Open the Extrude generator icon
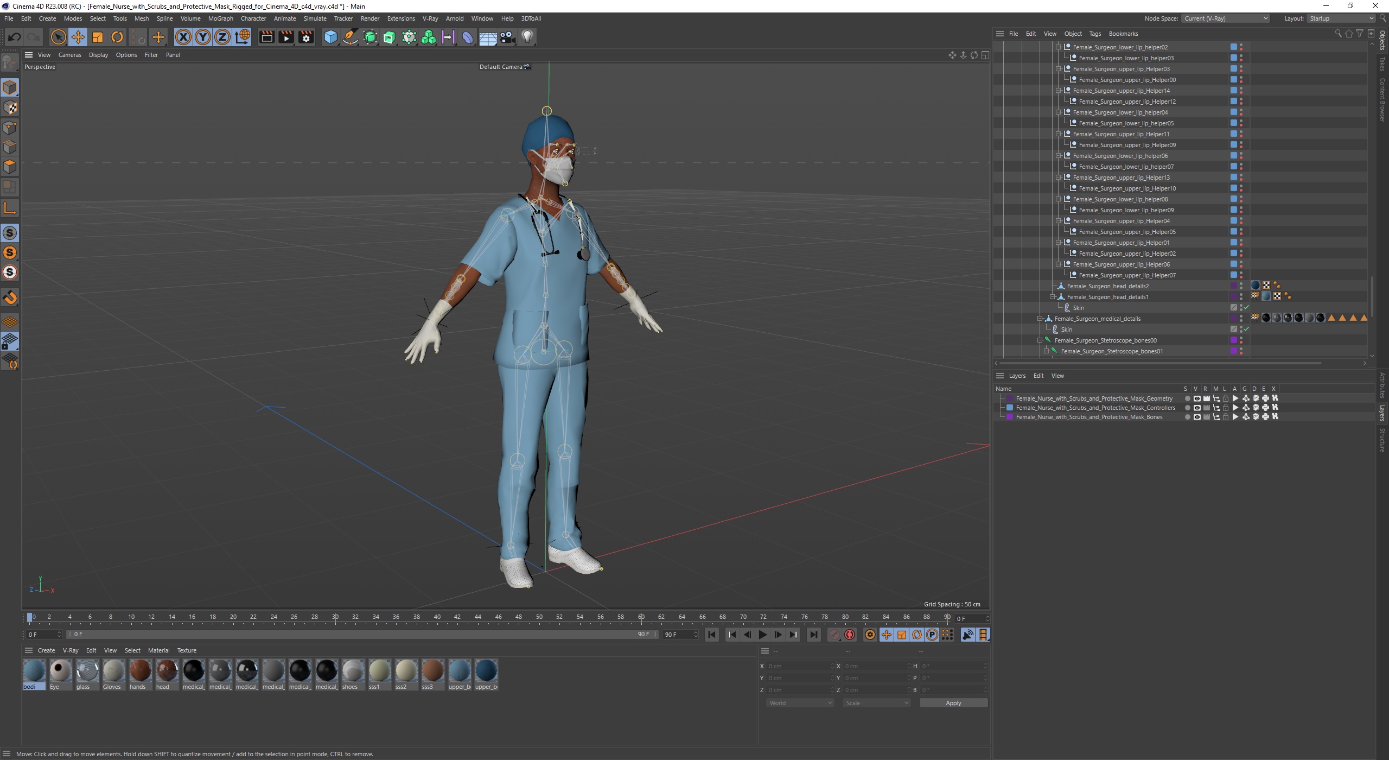The image size is (1389, 760). click(390, 37)
